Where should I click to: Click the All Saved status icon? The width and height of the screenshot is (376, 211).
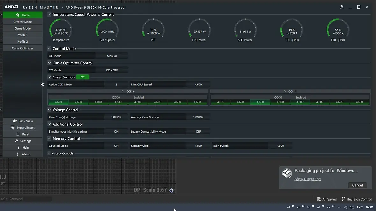click(319, 199)
